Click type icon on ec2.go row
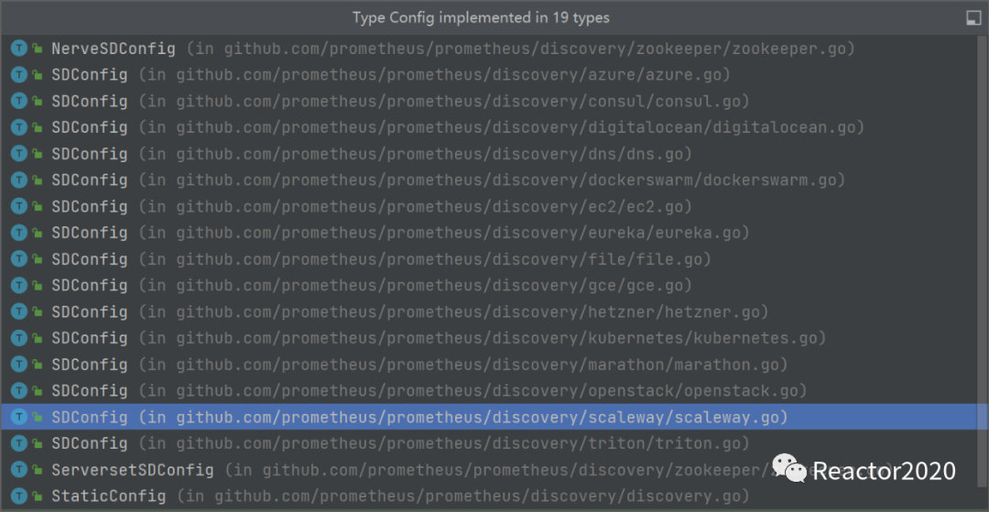 click(19, 206)
